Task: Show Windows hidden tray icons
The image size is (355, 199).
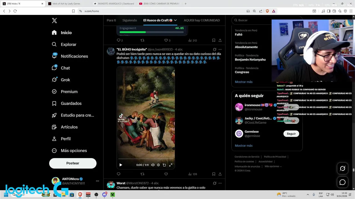Action: point(308,195)
